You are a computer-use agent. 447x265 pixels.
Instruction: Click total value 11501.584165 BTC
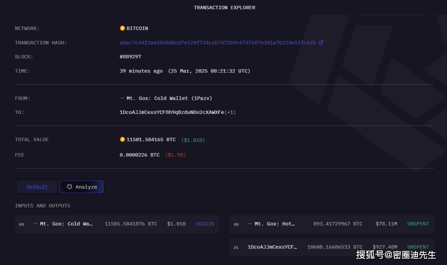click(x=151, y=140)
